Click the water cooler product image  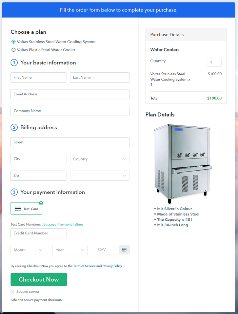click(x=183, y=164)
